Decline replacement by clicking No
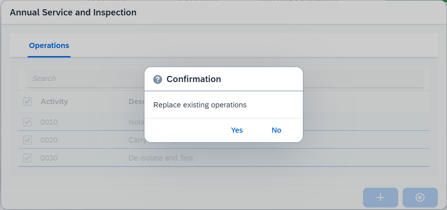The width and height of the screenshot is (447, 210). [276, 130]
